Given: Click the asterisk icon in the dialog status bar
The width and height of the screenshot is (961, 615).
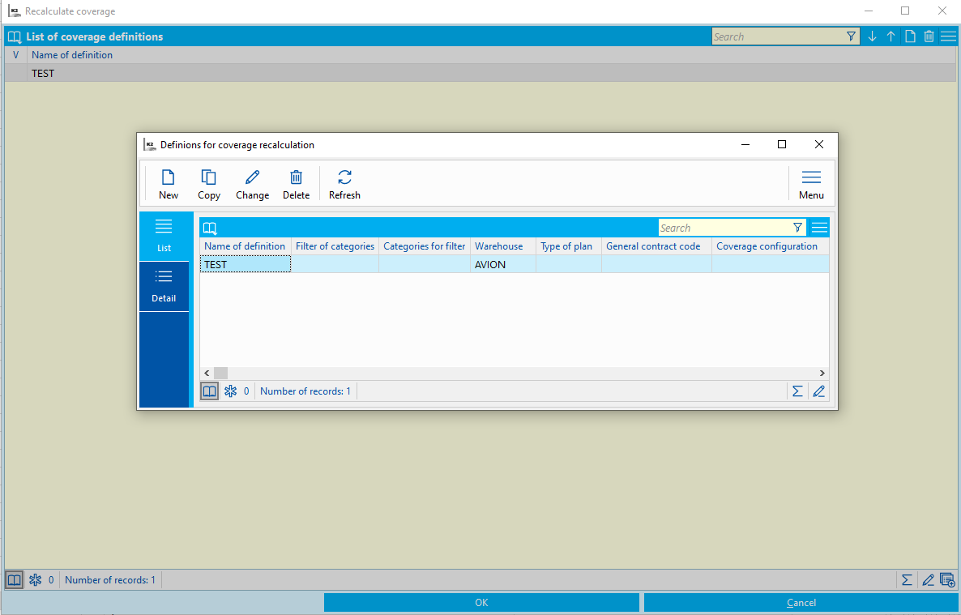Looking at the screenshot, I should [230, 391].
